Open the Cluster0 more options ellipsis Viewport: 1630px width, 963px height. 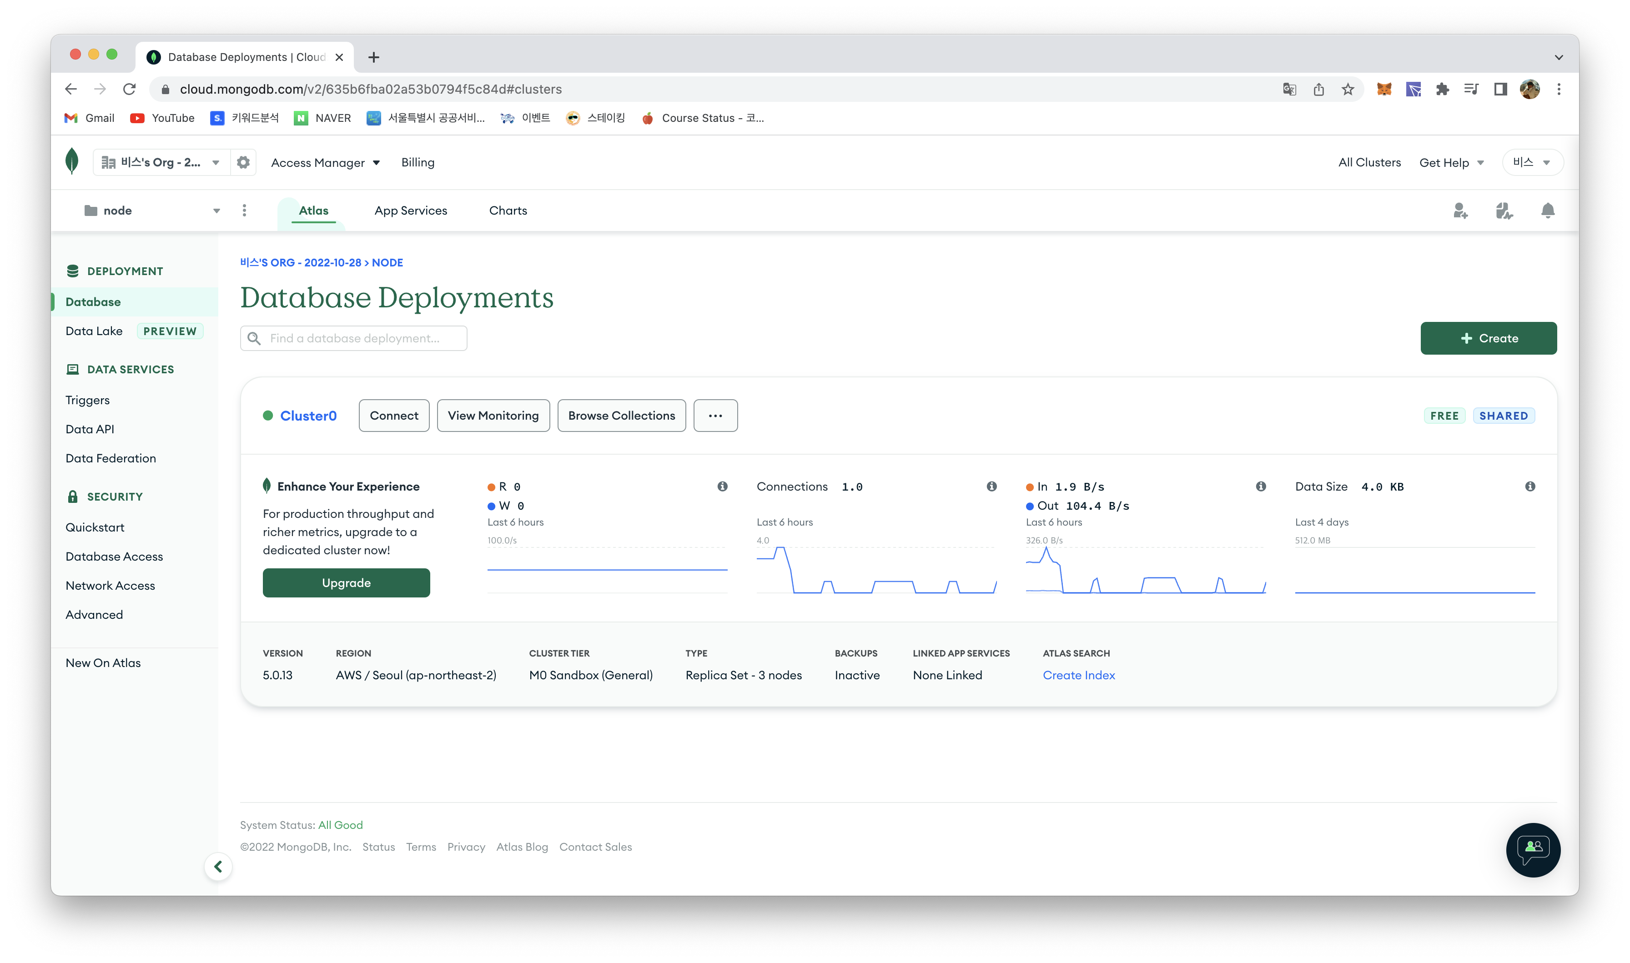(x=715, y=415)
